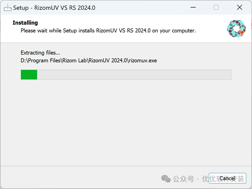Click the rizomuv.exe file path text

click(89, 61)
